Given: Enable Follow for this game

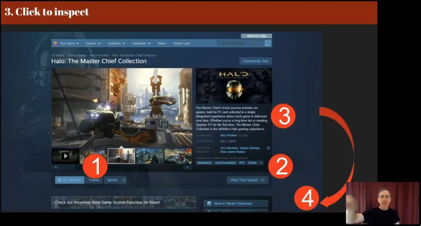Looking at the screenshot, I should coord(94,180).
